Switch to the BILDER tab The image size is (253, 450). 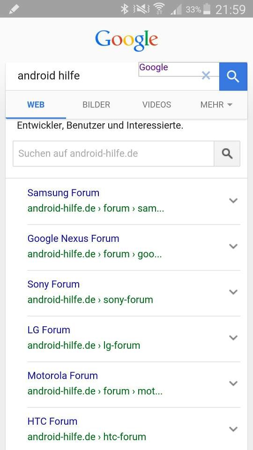point(96,105)
